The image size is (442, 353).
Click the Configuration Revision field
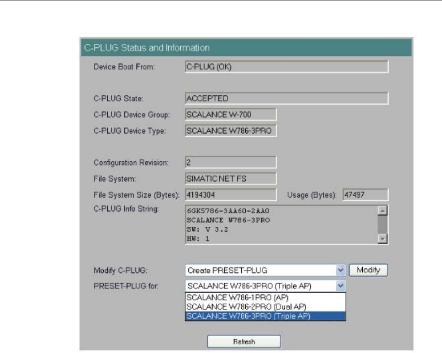click(x=231, y=163)
